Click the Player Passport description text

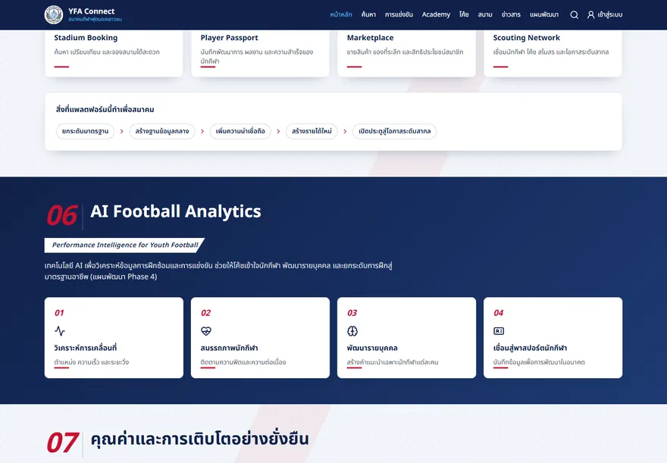(256, 57)
